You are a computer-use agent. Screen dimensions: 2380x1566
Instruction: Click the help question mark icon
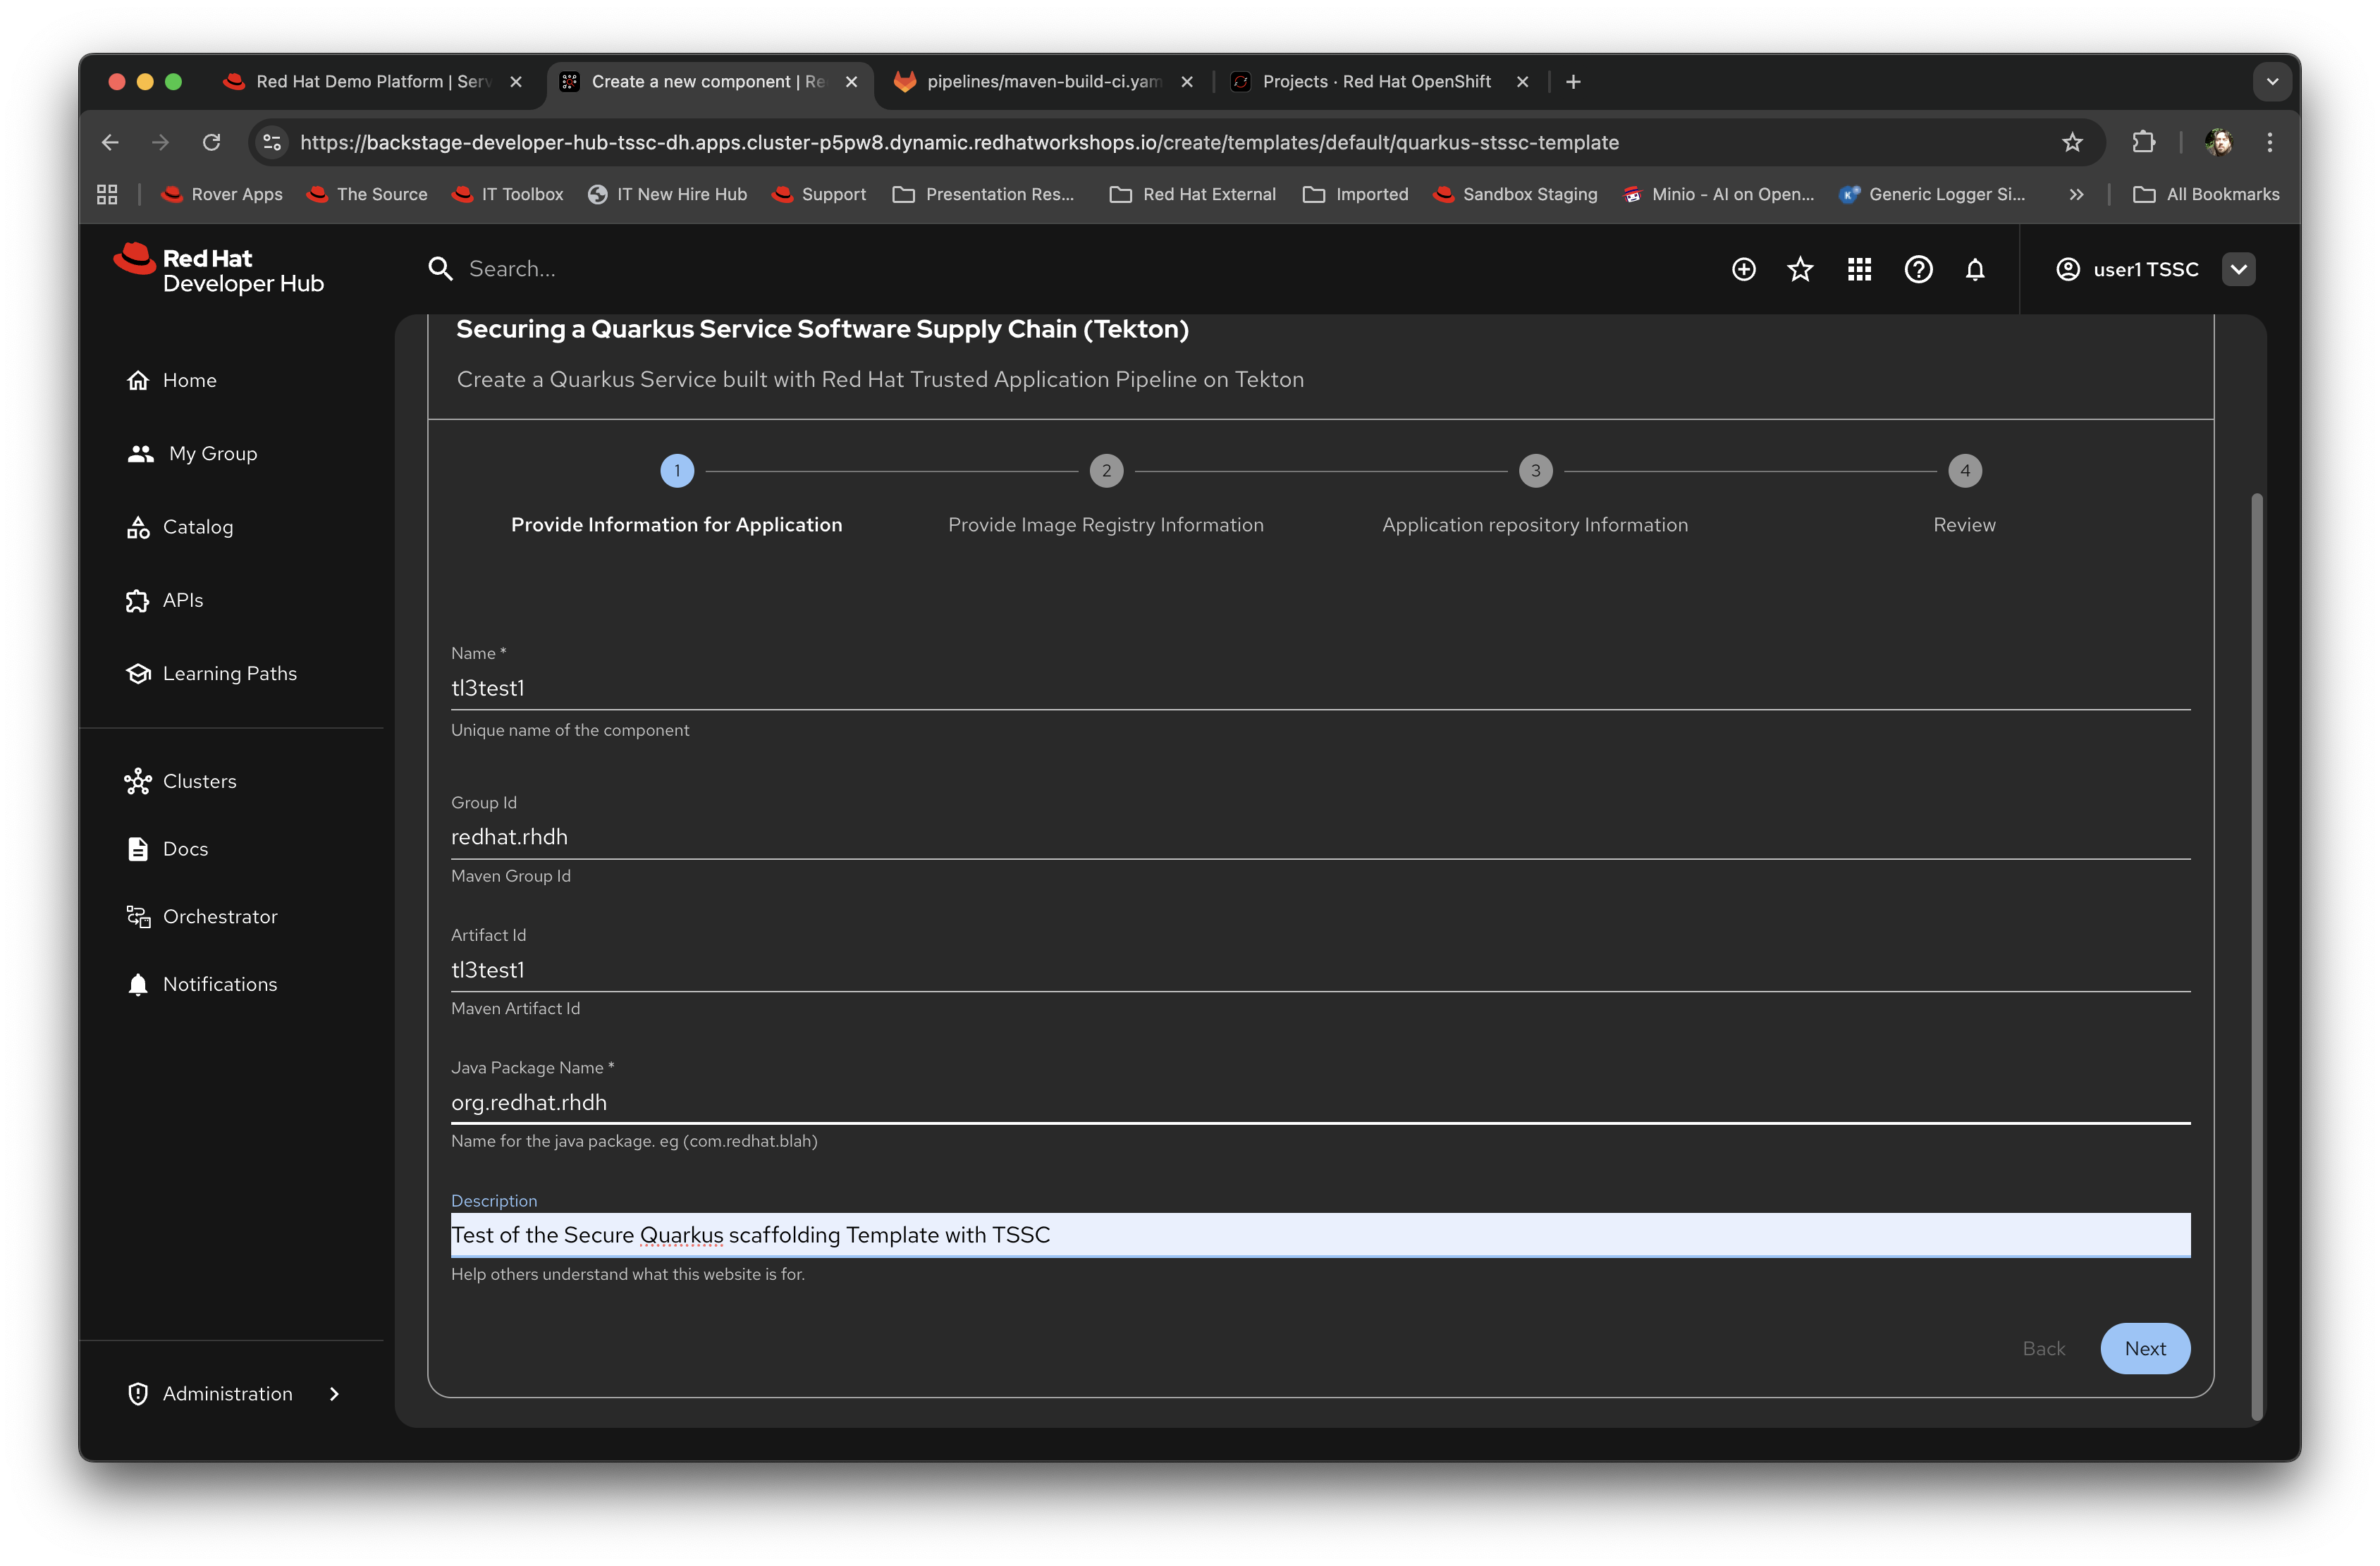(1918, 269)
